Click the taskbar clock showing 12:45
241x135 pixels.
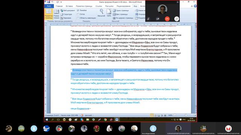click(191, 120)
